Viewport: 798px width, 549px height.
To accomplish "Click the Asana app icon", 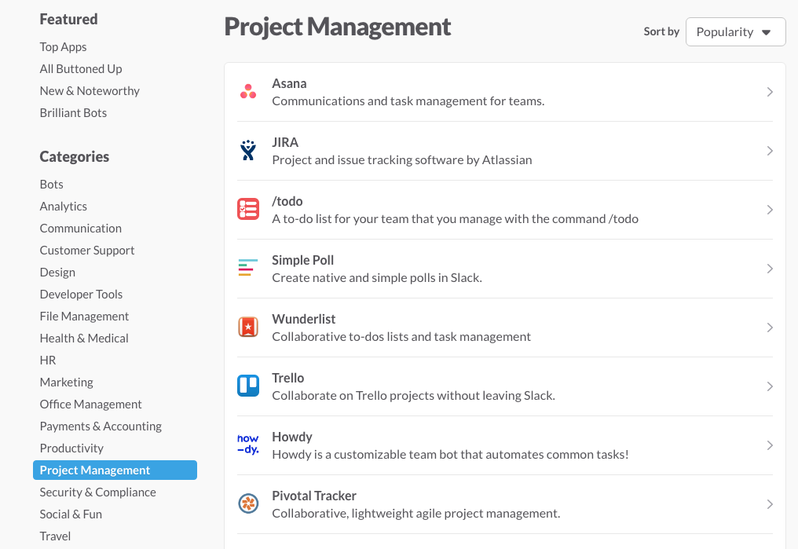I will pos(248,91).
